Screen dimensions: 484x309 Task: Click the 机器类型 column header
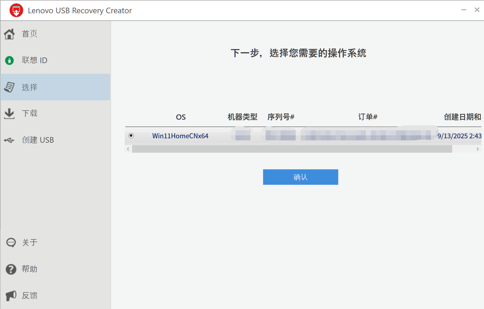click(242, 117)
